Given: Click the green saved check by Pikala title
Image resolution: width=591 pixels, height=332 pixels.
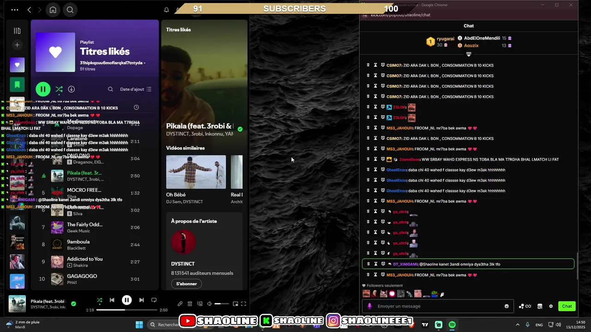Looking at the screenshot, I should [240, 129].
